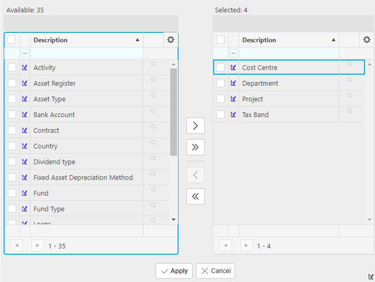Sort Selected list by Description arrow

[334, 40]
